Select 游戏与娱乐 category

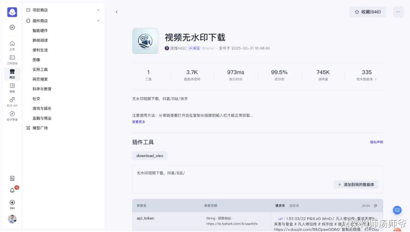tap(42, 108)
